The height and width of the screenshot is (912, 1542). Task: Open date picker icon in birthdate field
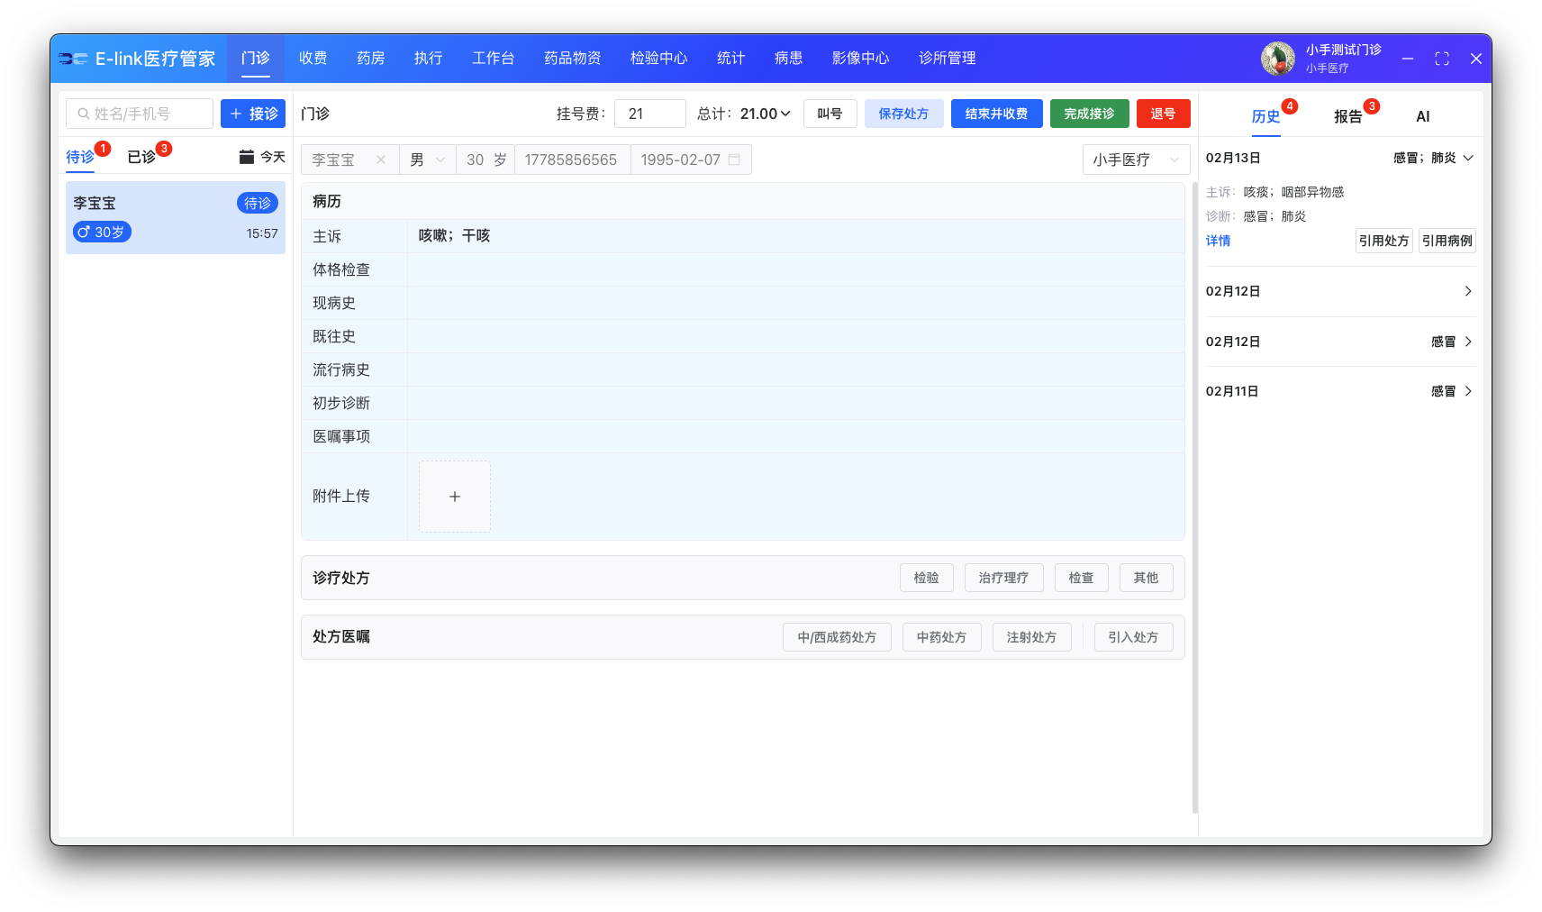tap(734, 160)
